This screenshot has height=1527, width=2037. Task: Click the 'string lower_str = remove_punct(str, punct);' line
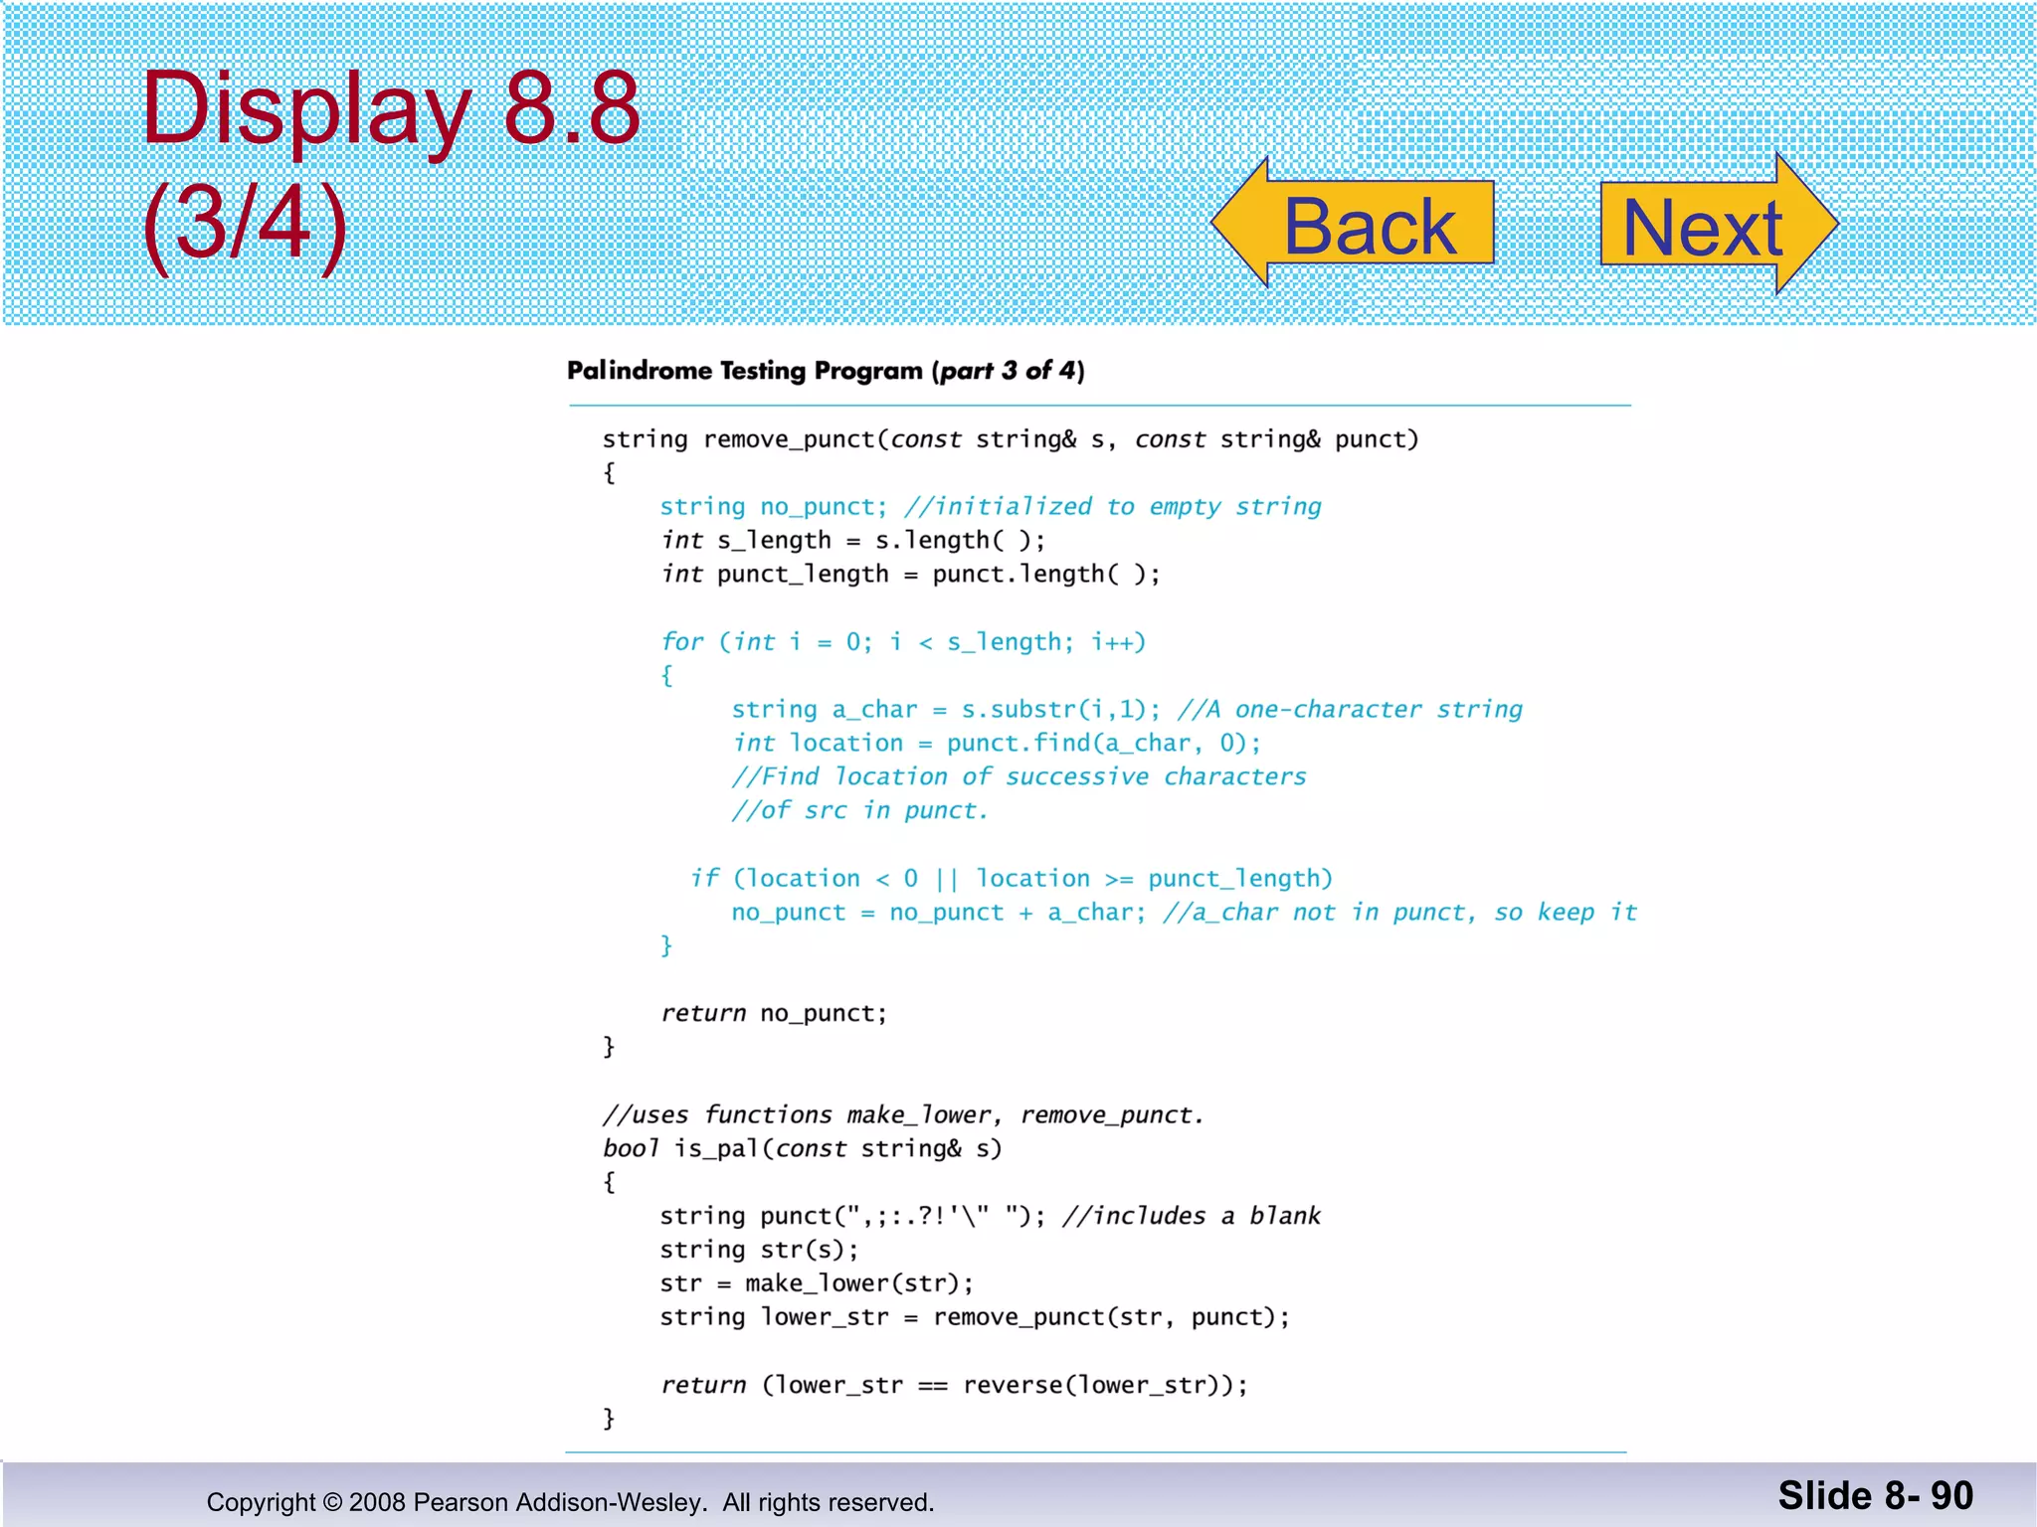coord(975,1318)
